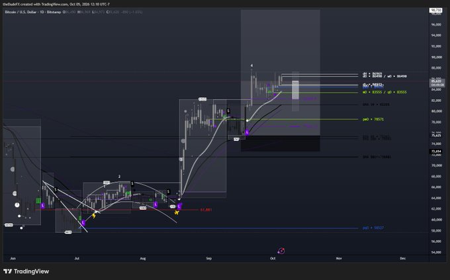The height and width of the screenshot is (280, 450).
Task: Click the 75,625 price tag on axis
Action: point(436,135)
